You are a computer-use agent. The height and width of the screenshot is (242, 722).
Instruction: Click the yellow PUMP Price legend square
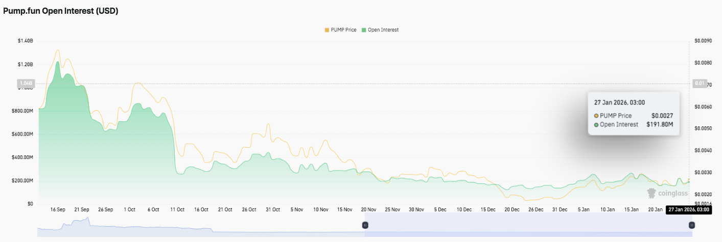click(327, 30)
